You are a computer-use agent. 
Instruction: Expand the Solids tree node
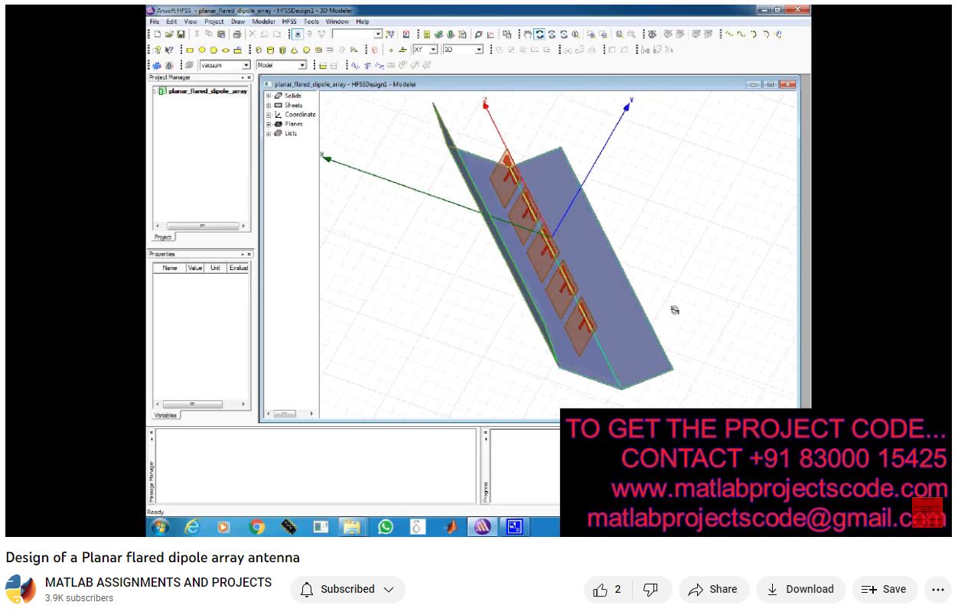[269, 96]
